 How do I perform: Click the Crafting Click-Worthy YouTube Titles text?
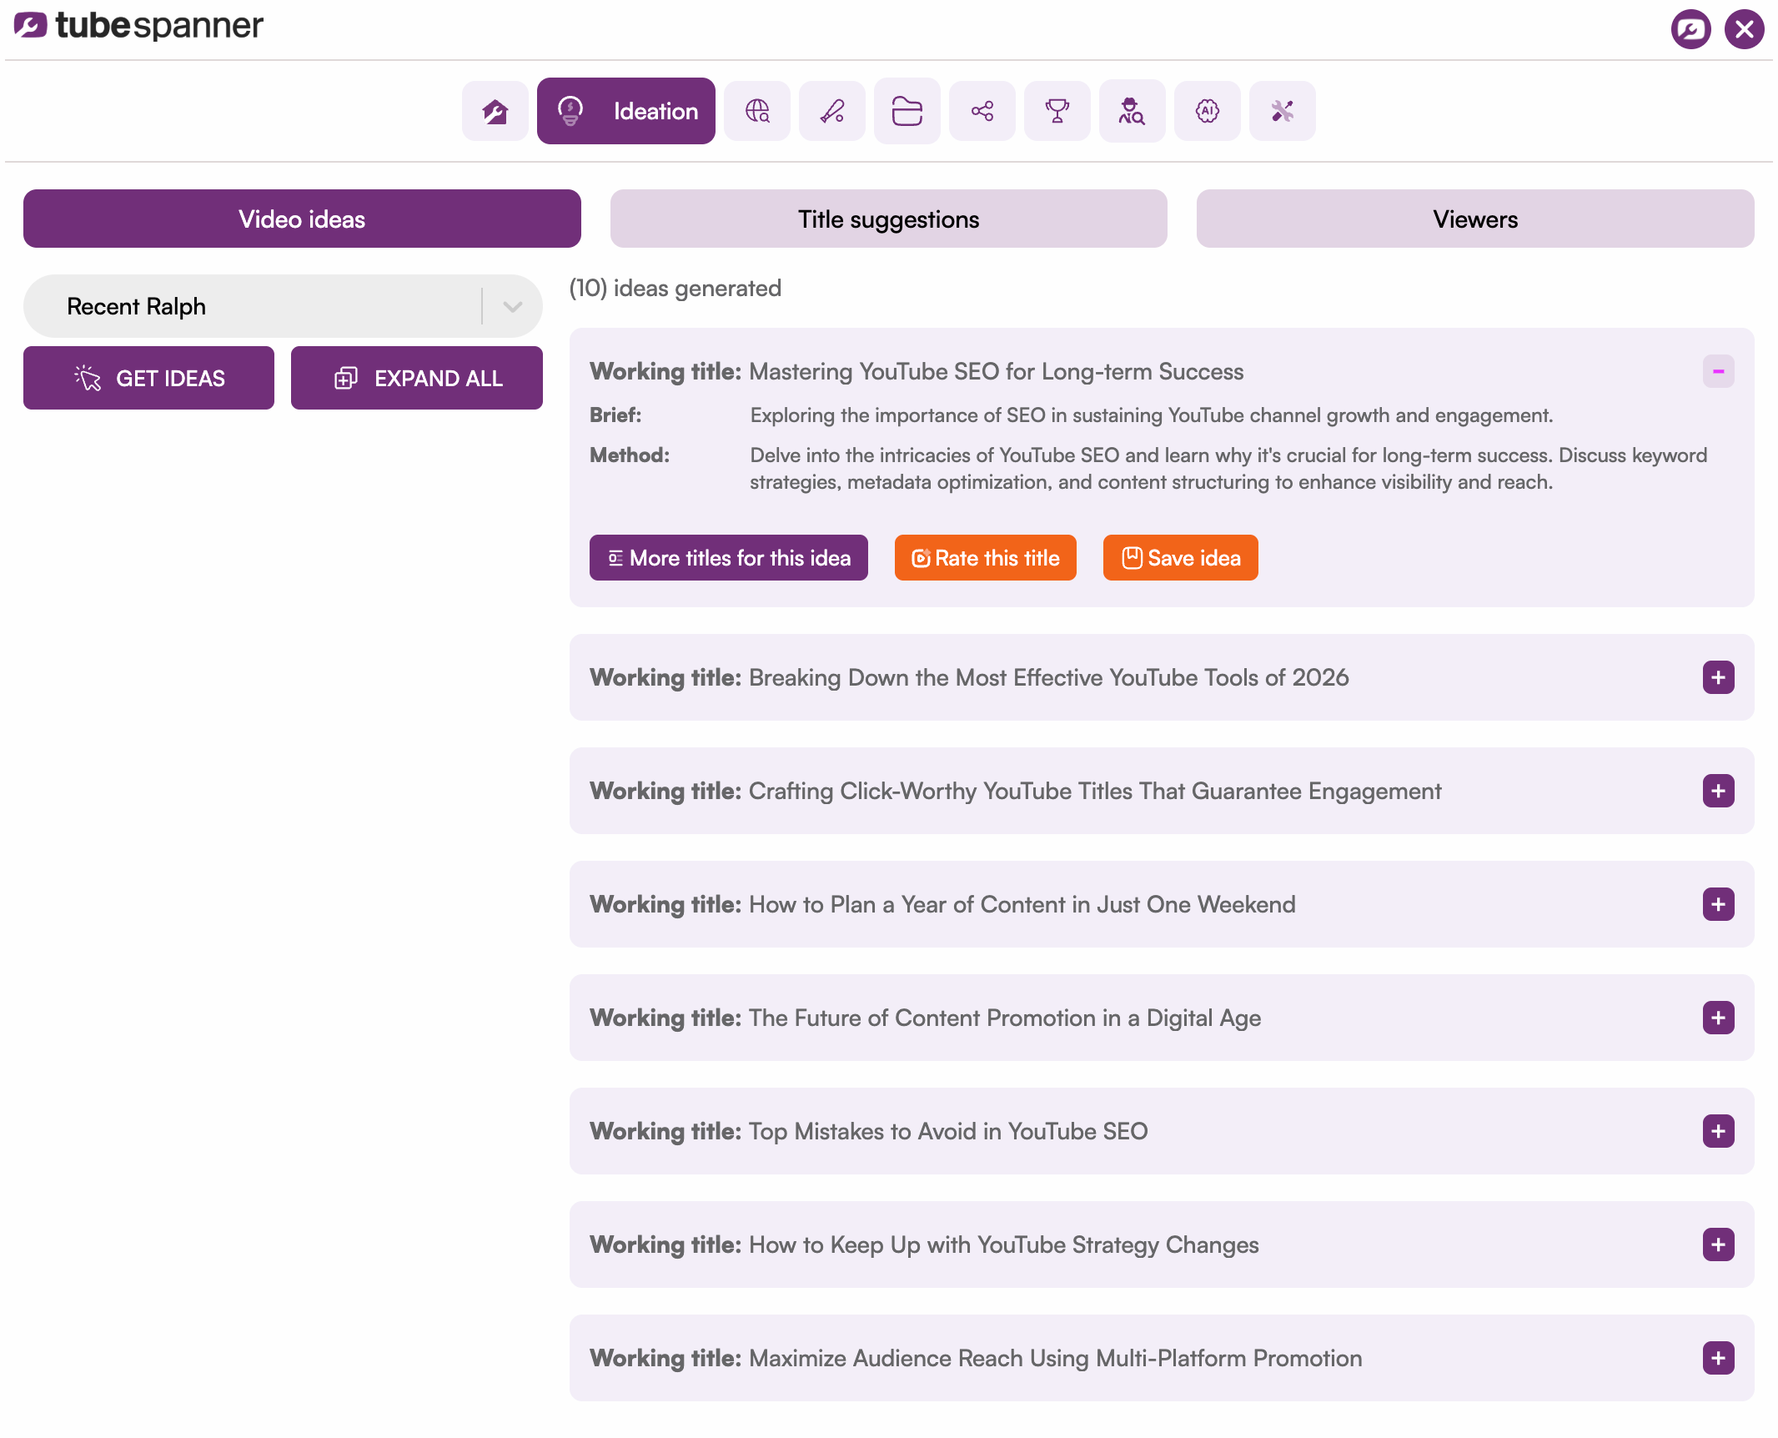coord(1095,791)
